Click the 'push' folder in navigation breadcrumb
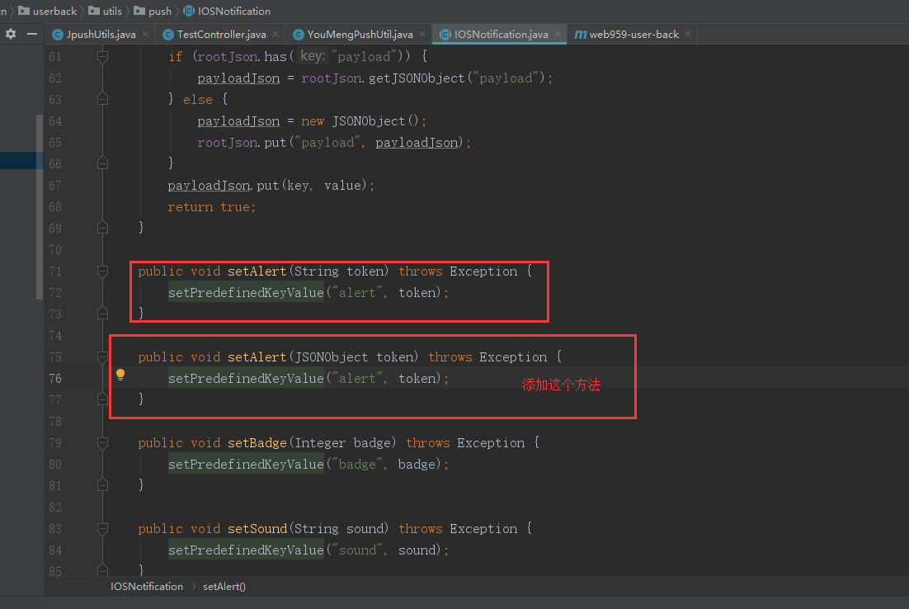Viewport: 909px width, 609px height. (159, 11)
